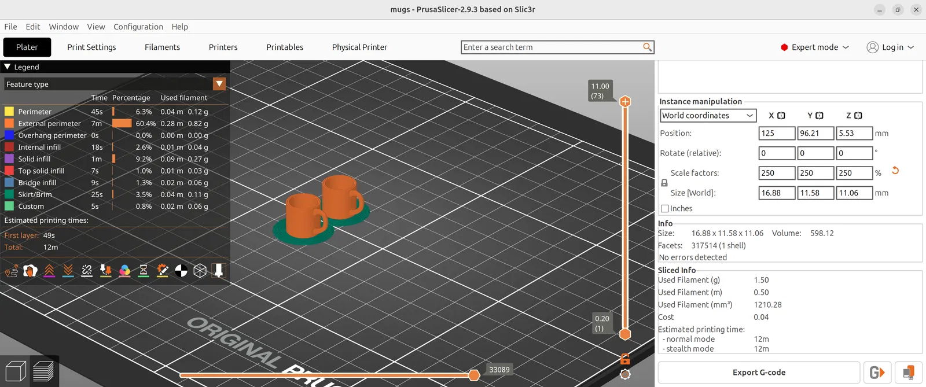This screenshot has height=387, width=926.
Task: Toggle scale factors lock icon
Action: tap(664, 183)
